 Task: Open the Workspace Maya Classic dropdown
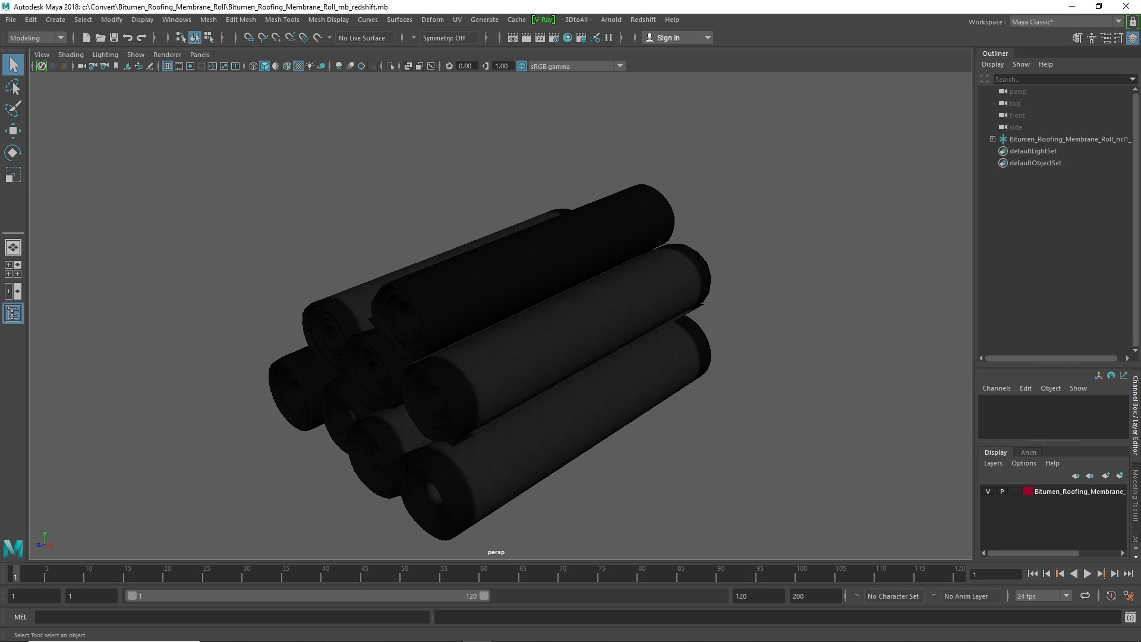click(x=1067, y=21)
